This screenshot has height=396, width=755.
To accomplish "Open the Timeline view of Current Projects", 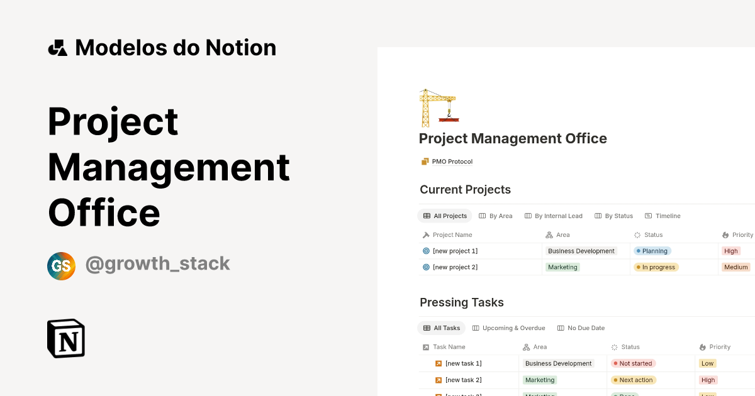I will [663, 216].
